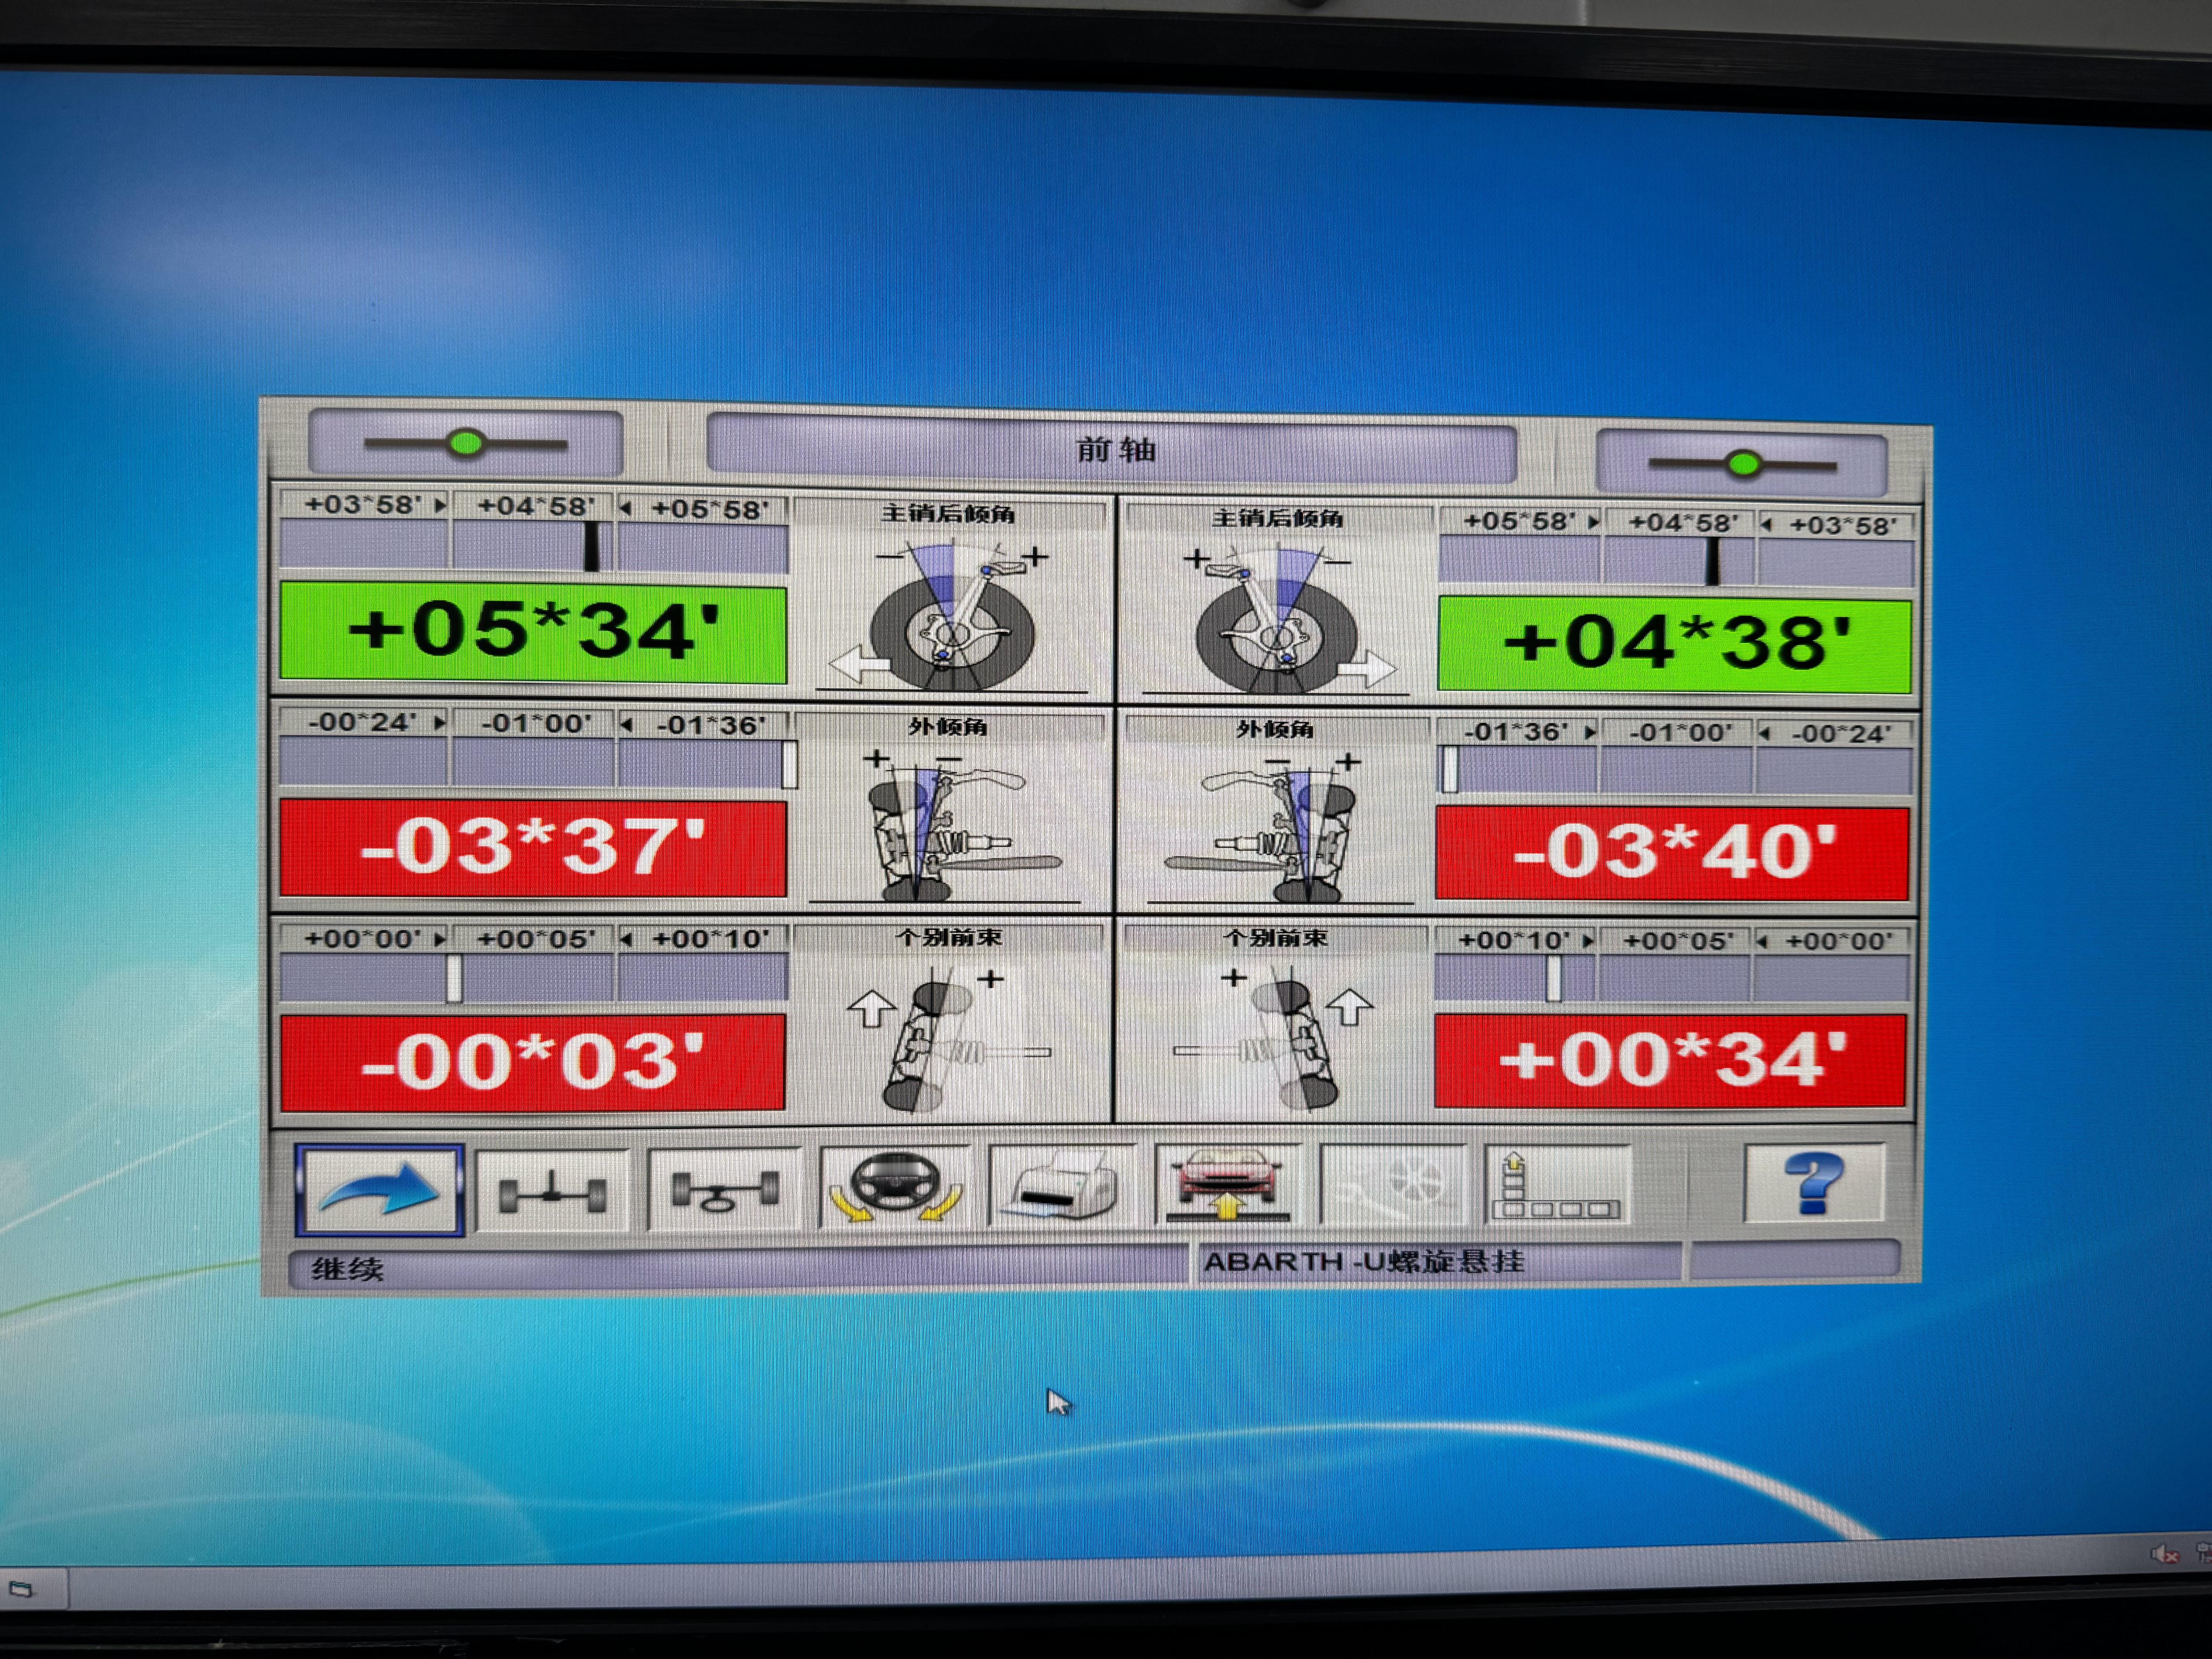Select left caster value +05*34'
2212x1659 pixels.
click(x=533, y=633)
